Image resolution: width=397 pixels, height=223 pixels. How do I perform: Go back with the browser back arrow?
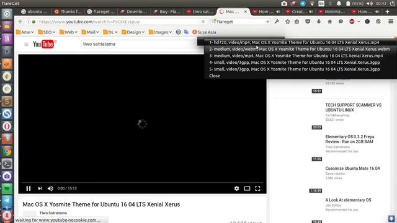pos(20,22)
